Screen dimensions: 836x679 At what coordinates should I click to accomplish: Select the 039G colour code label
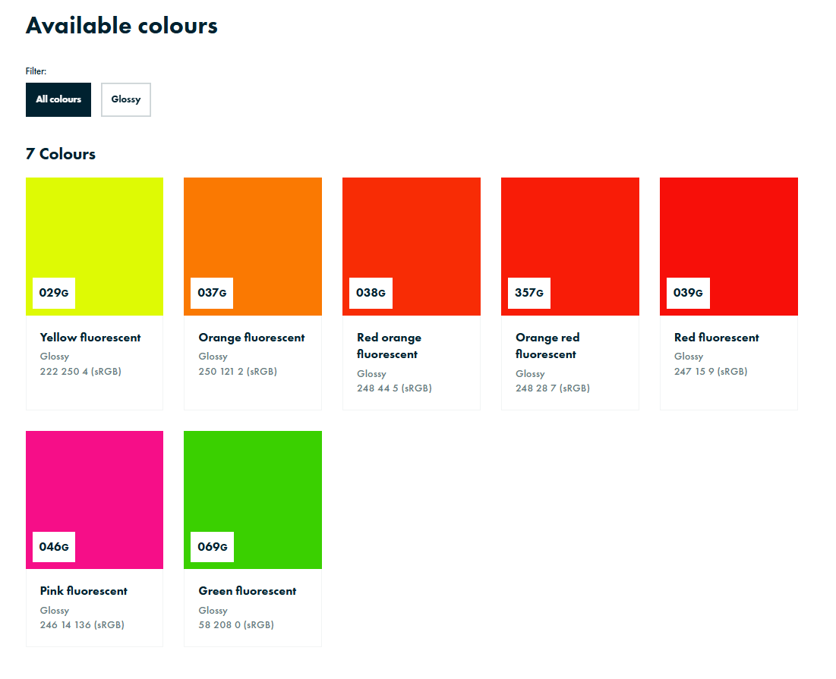[688, 293]
